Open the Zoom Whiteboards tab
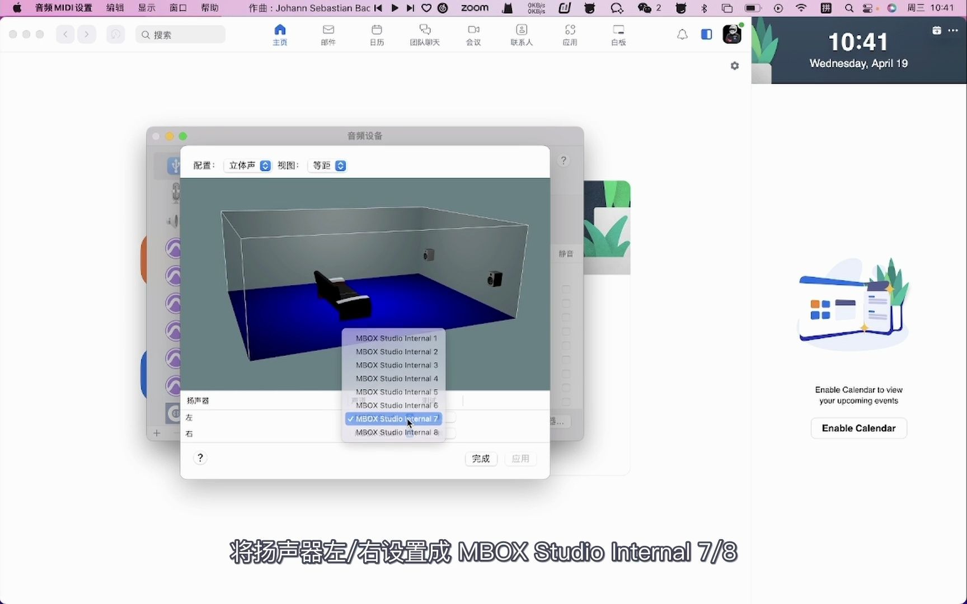967x604 pixels. pos(618,35)
